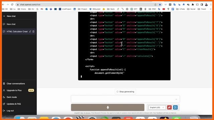The height and width of the screenshot is (120, 214).
Task: Click the ChatGPT Mar 14 Version link
Action: pyautogui.click(x=83, y=113)
